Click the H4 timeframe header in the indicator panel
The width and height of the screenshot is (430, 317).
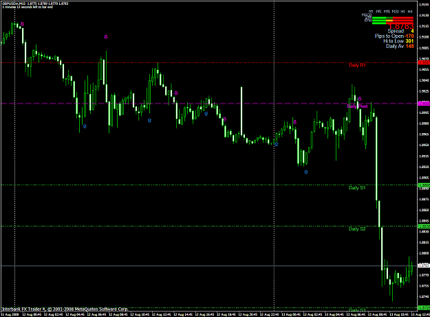pos(410,12)
